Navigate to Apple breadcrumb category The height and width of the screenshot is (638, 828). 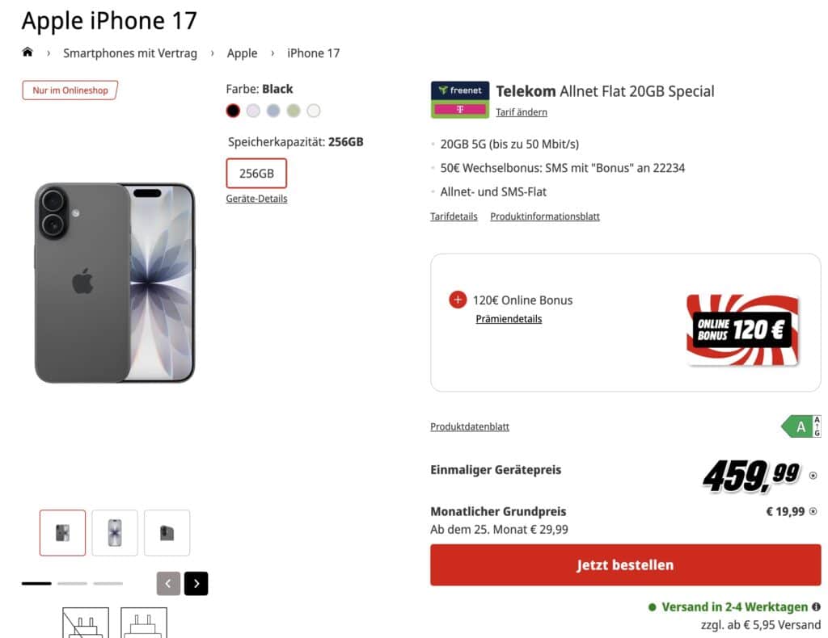(x=242, y=53)
